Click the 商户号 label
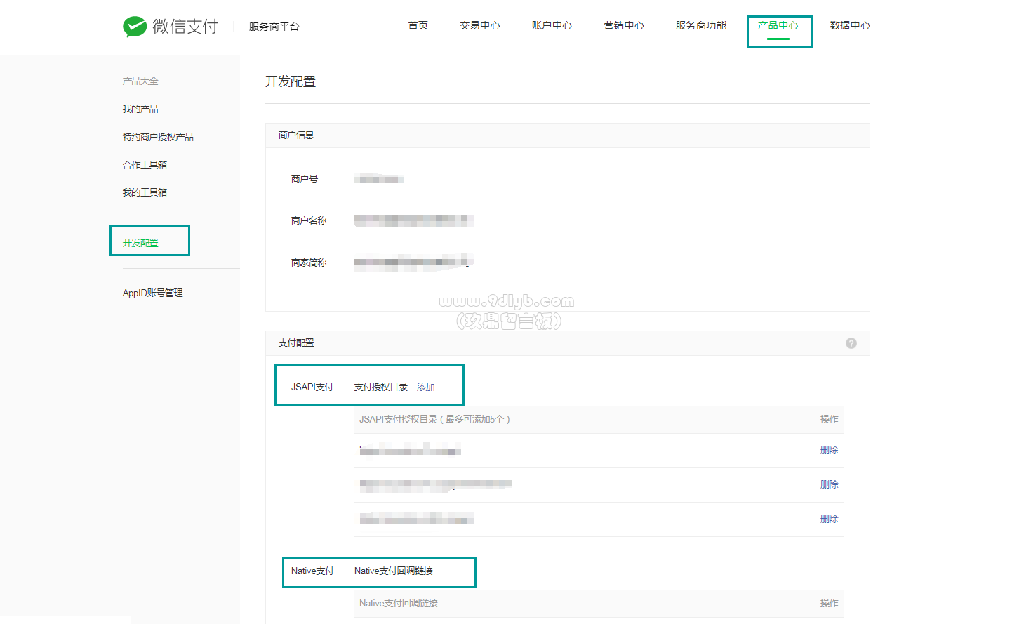Screen dimensions: 1012x624 point(305,179)
